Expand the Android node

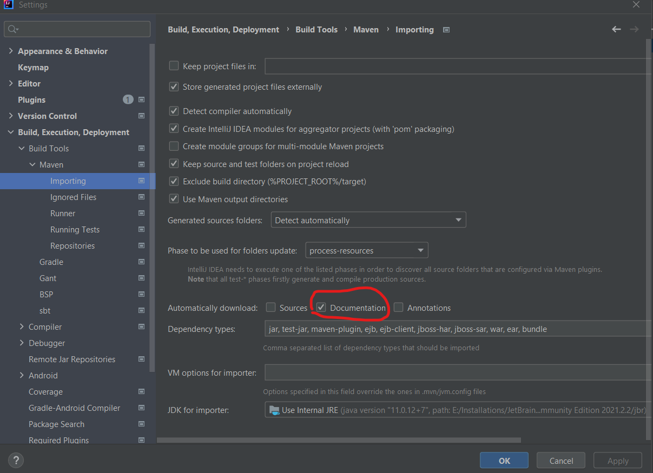point(22,375)
